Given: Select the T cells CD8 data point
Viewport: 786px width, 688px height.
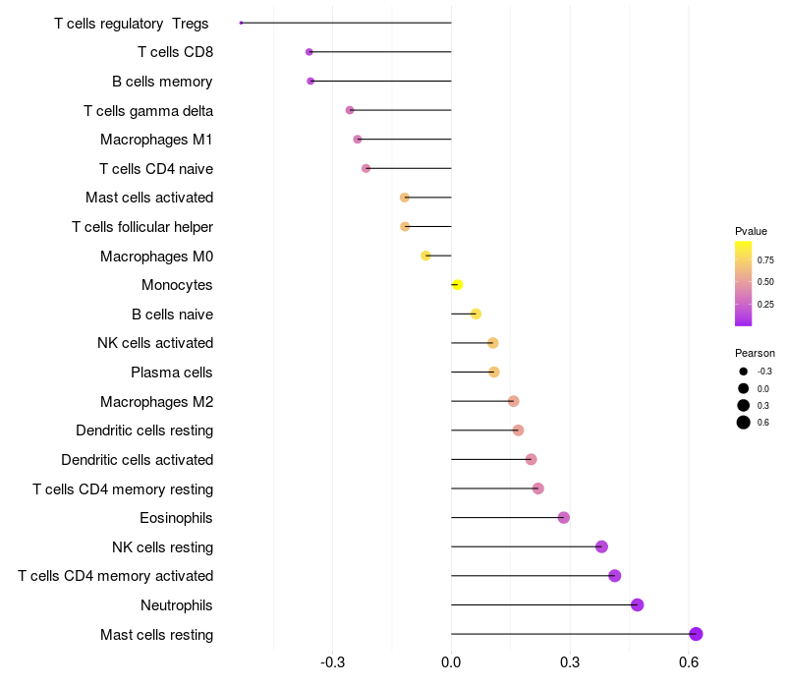Looking at the screenshot, I should (309, 52).
